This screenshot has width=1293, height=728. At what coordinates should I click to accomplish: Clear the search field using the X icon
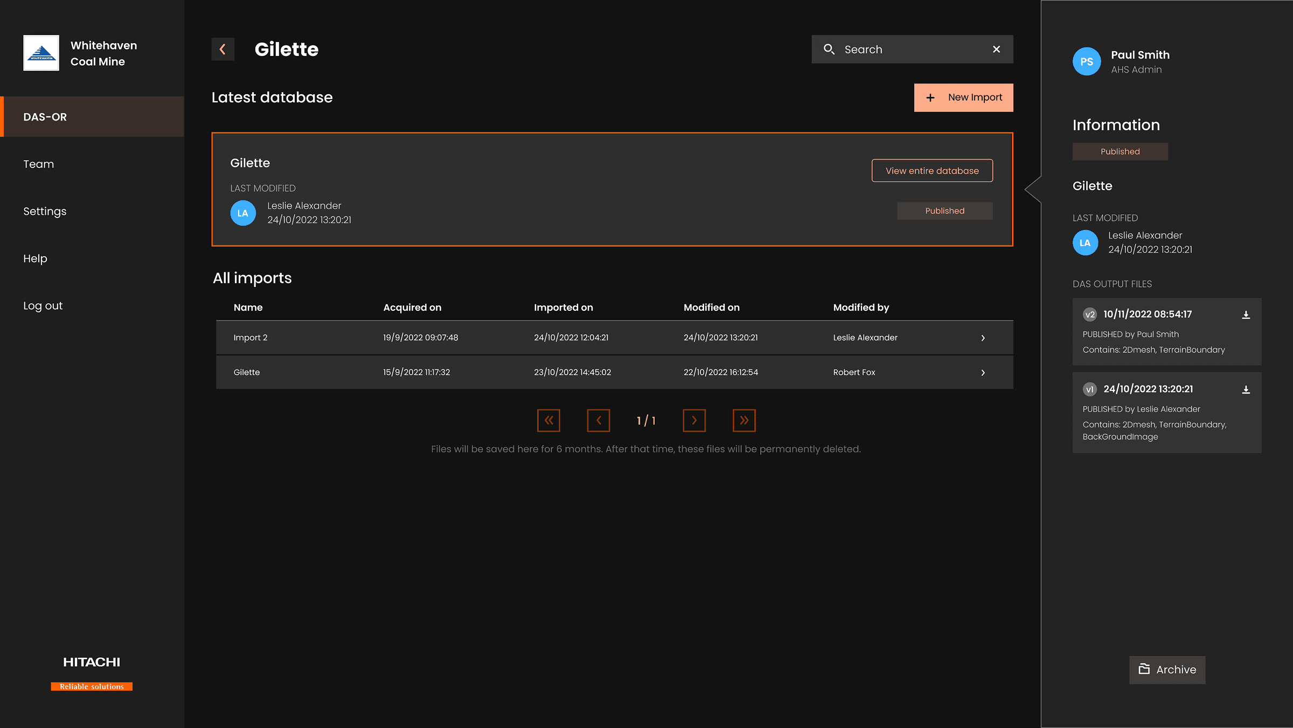(x=996, y=49)
